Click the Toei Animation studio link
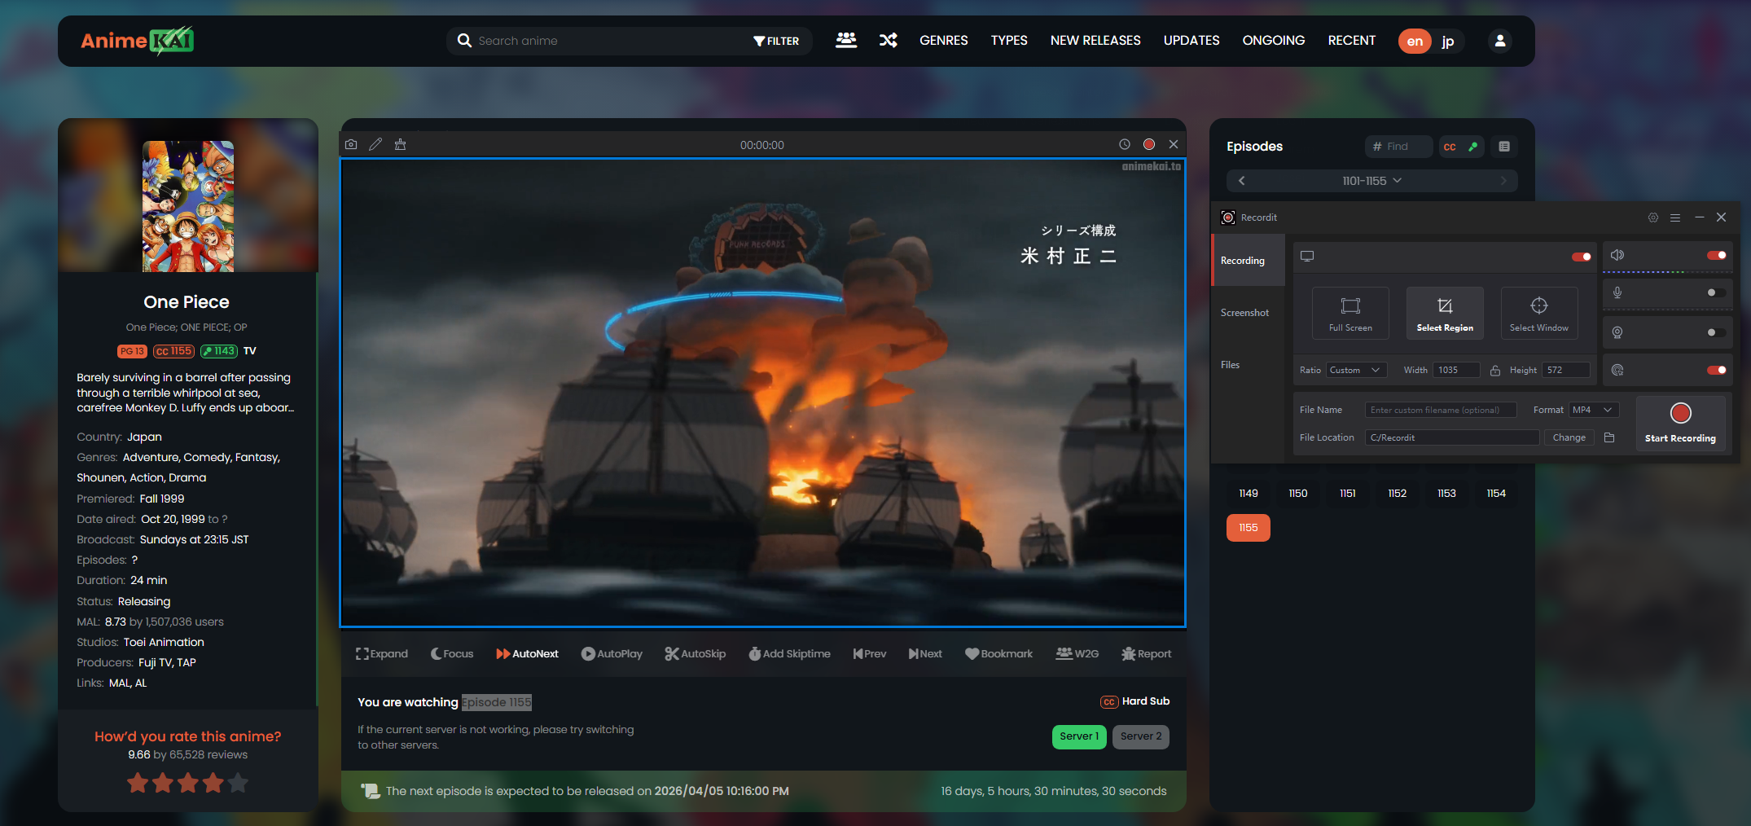Viewport: 1751px width, 826px height. [164, 643]
